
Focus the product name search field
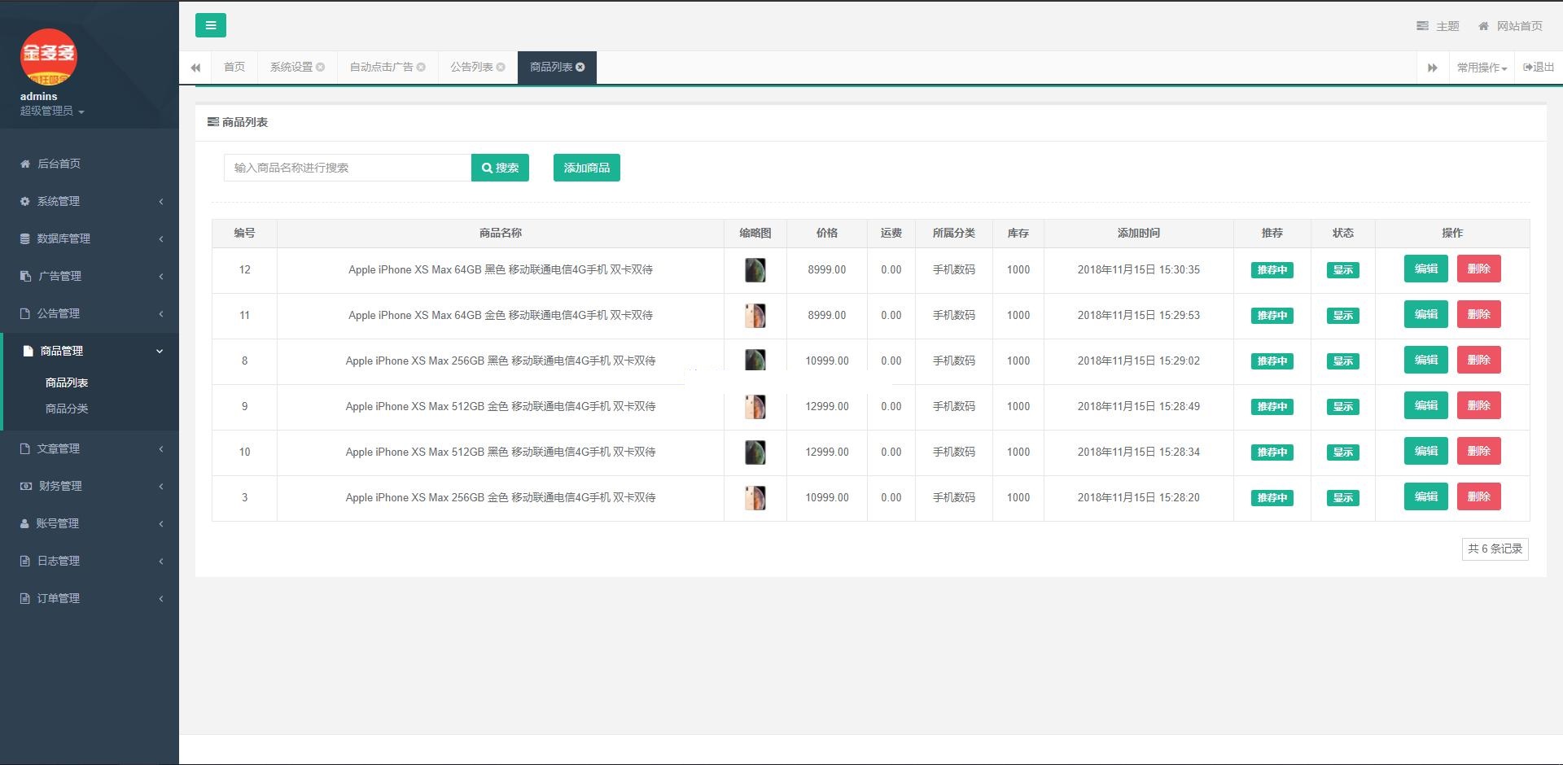coord(348,168)
